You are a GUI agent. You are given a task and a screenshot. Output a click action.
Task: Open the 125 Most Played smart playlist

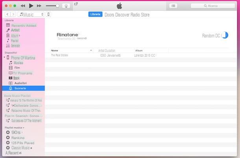[20, 143]
